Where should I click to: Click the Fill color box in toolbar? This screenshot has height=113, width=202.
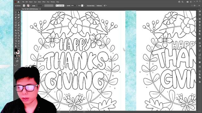click(16, 50)
